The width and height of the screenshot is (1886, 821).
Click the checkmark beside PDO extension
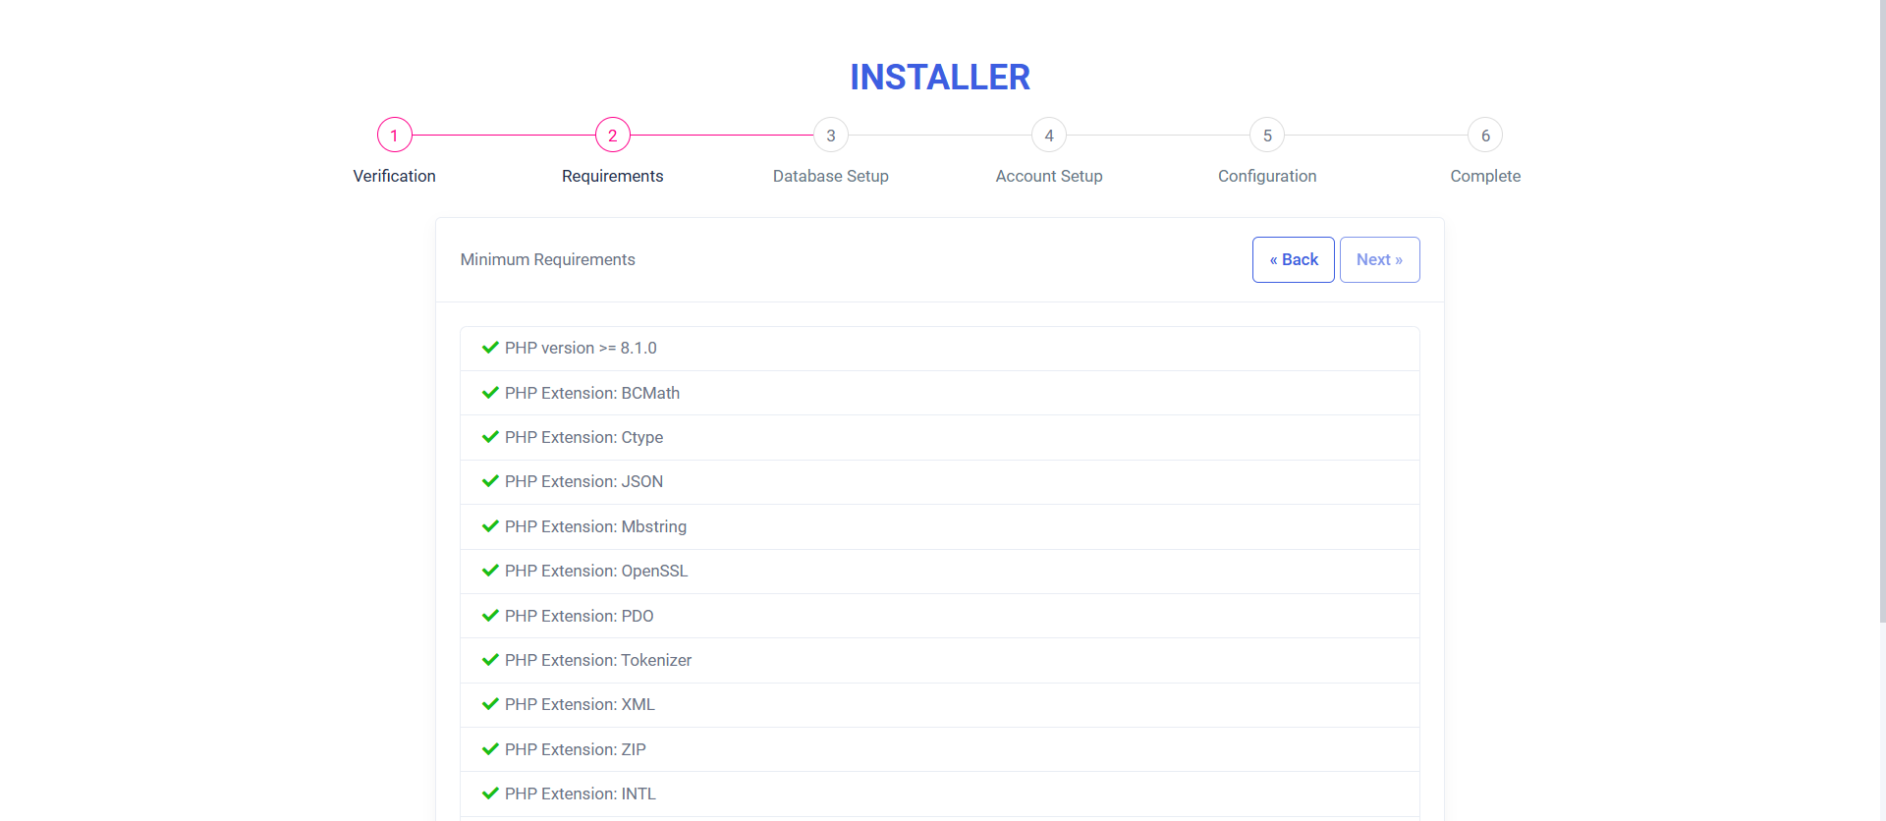click(x=490, y=616)
